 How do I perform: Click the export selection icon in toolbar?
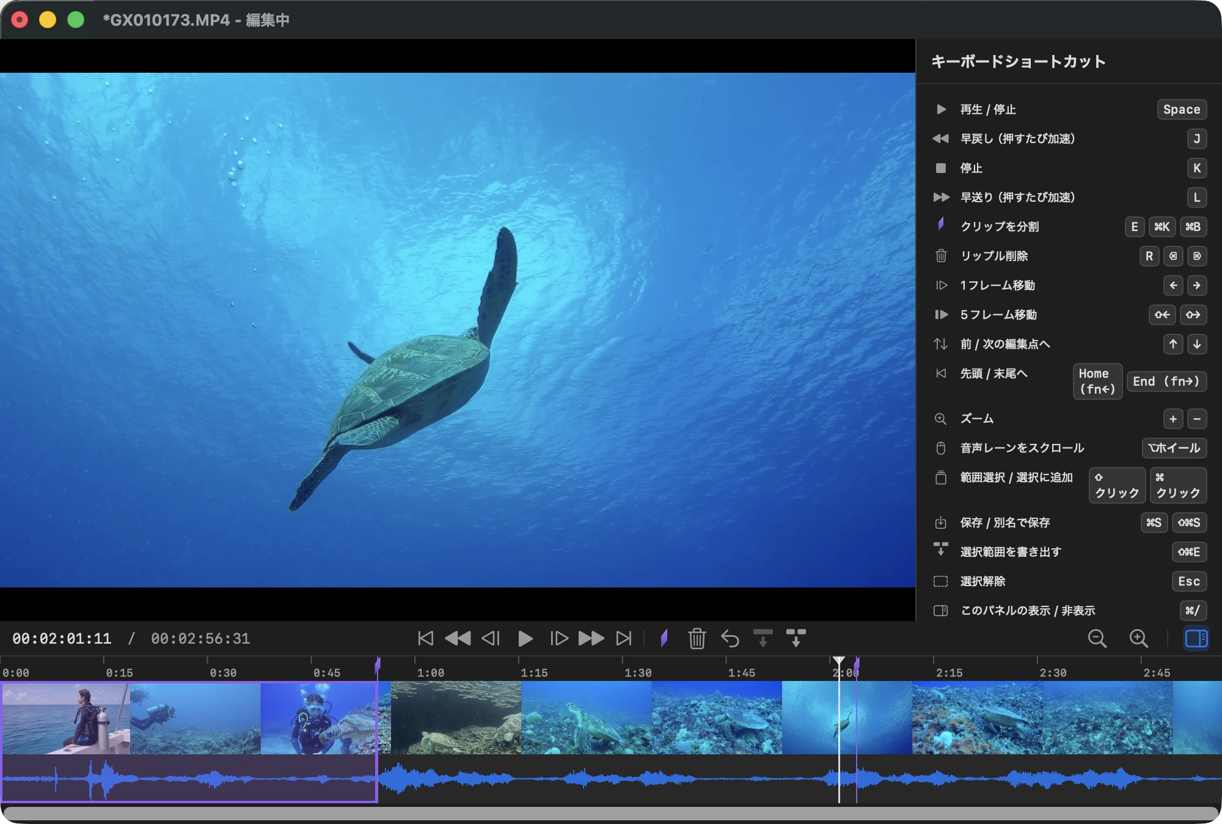(796, 638)
